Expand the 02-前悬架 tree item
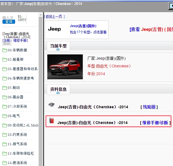 16,59
